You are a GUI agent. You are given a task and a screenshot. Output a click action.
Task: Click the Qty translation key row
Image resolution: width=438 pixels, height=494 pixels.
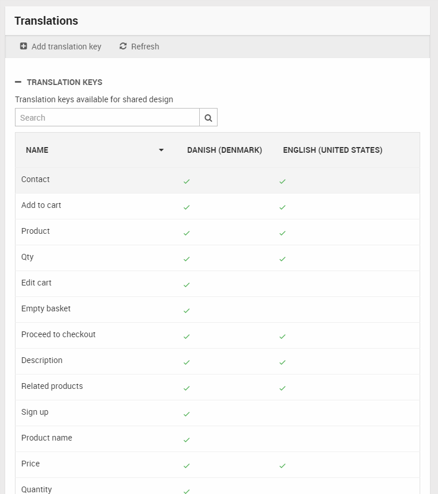[28, 257]
